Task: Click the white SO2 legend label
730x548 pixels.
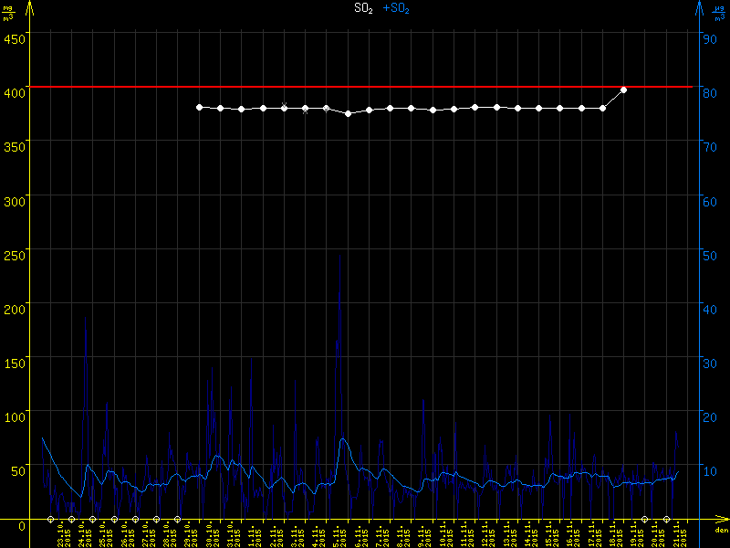Action: [x=363, y=8]
